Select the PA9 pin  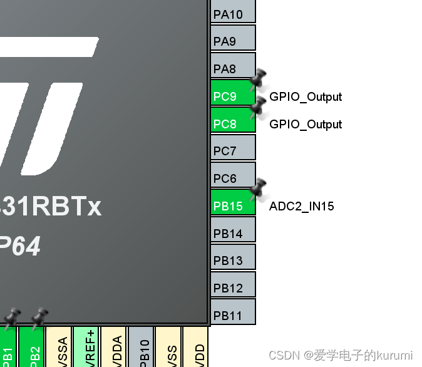pyautogui.click(x=233, y=38)
